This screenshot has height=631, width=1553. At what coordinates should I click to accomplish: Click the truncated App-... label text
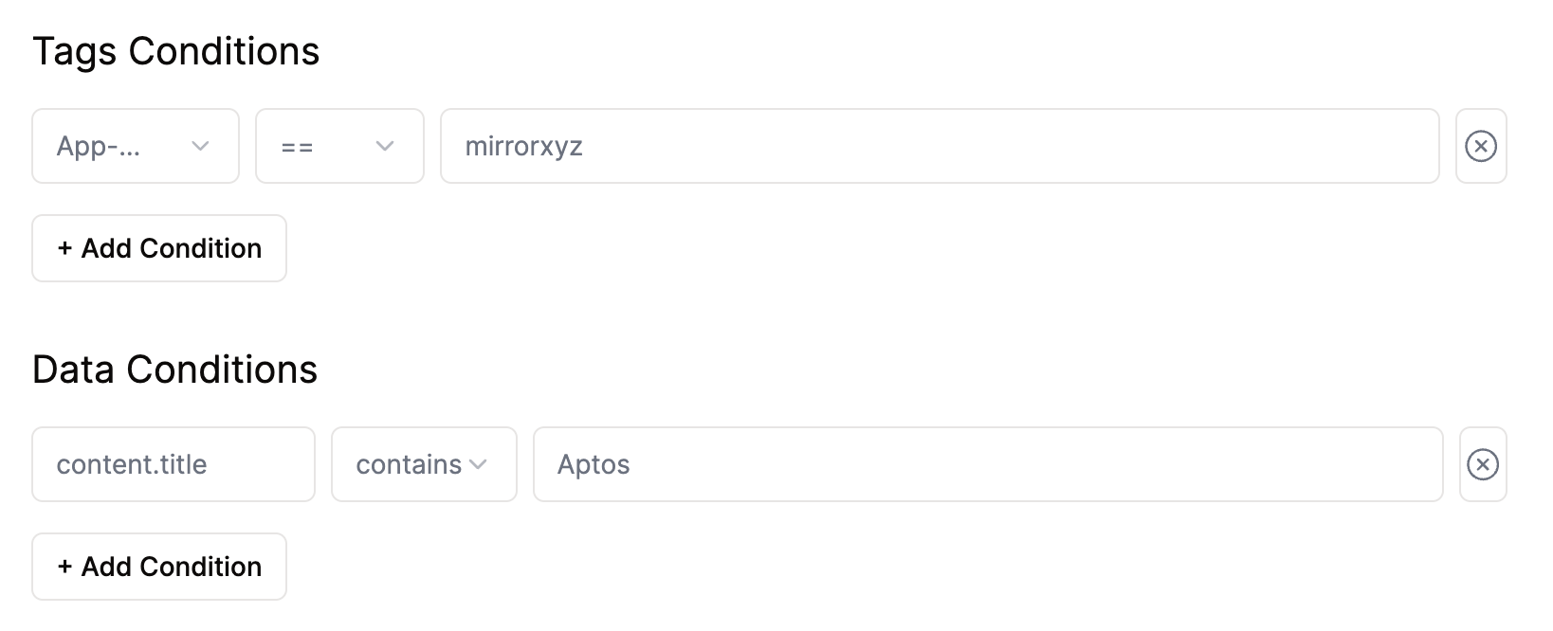98,146
